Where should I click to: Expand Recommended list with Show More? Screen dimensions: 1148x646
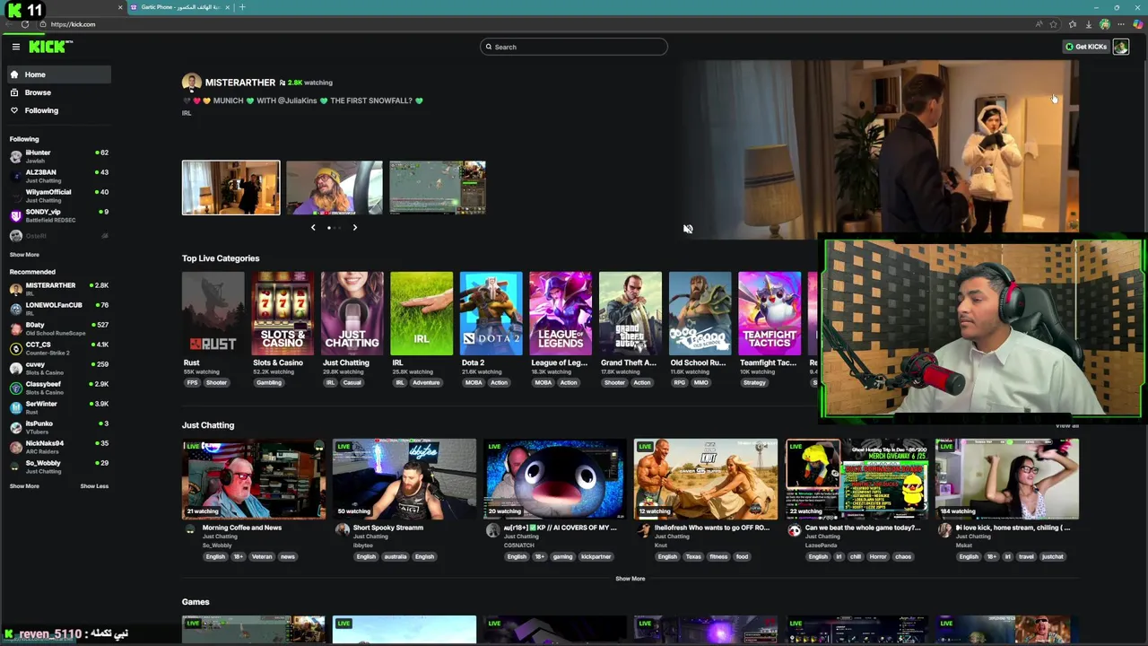24,486
